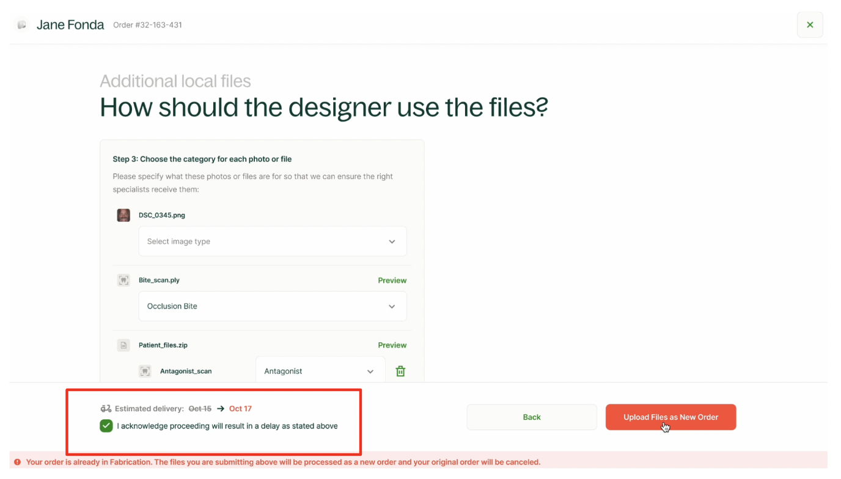Viewport: 841px width, 479px height.
Task: Uncheck the delay acknowledgement checkbox
Action: pyautogui.click(x=106, y=426)
